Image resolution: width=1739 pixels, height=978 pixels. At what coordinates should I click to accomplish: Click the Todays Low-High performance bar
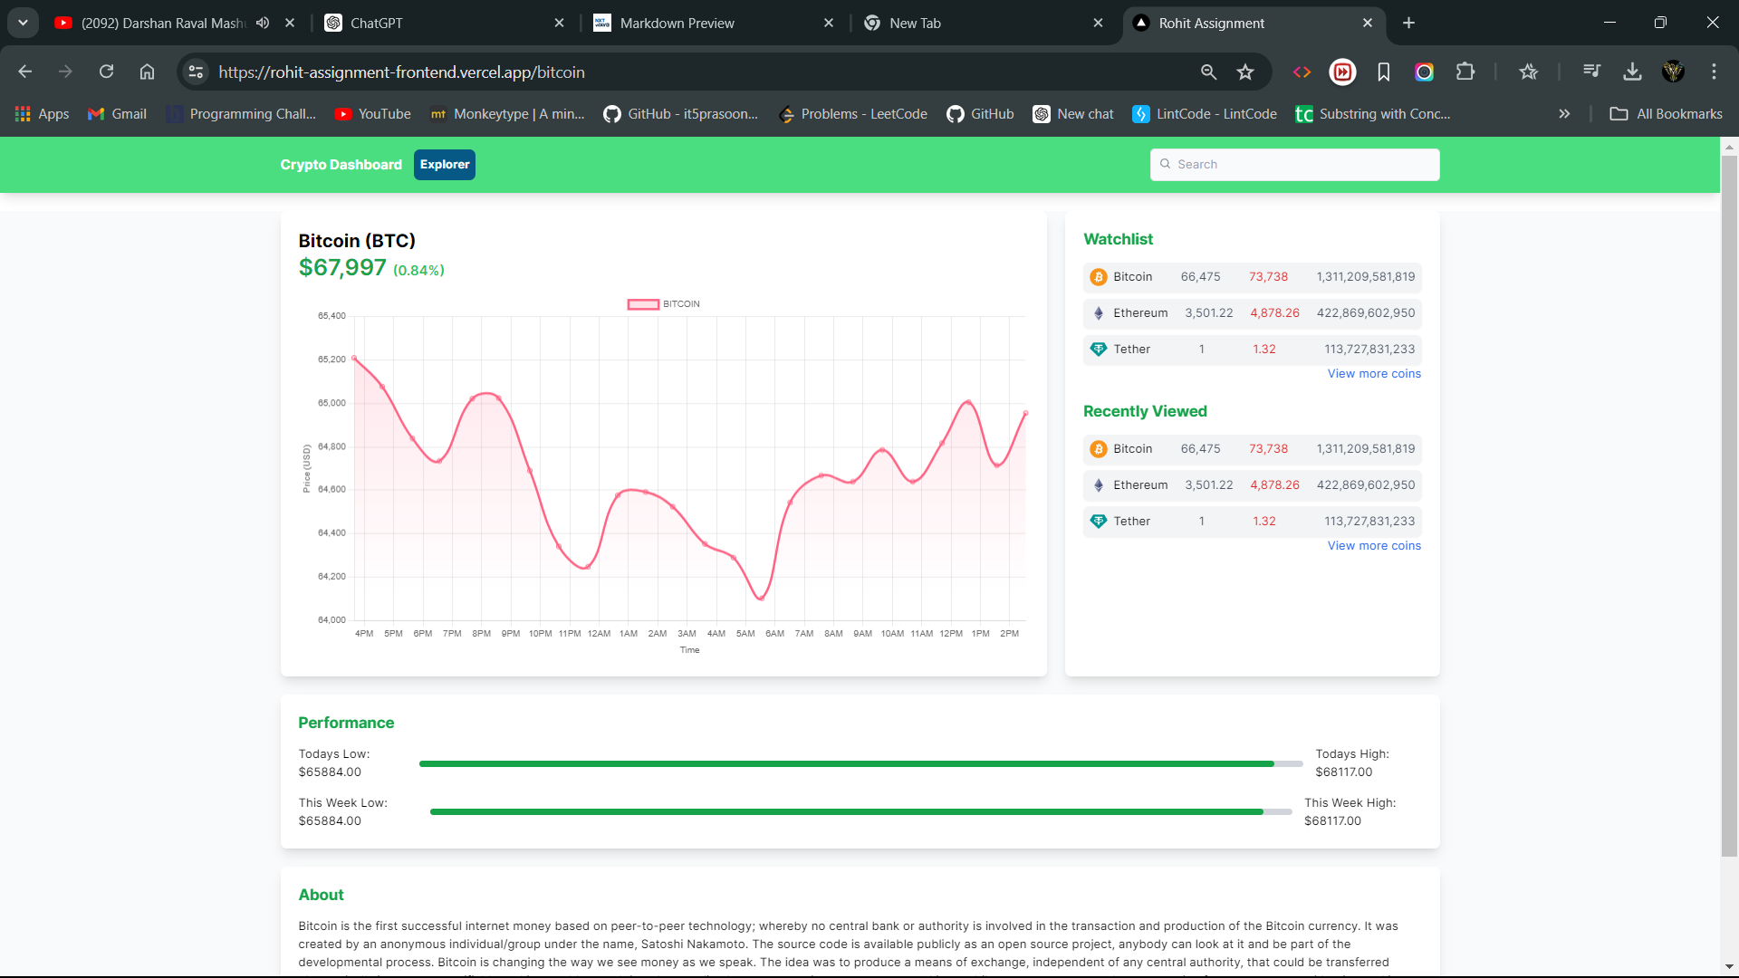pos(860,764)
